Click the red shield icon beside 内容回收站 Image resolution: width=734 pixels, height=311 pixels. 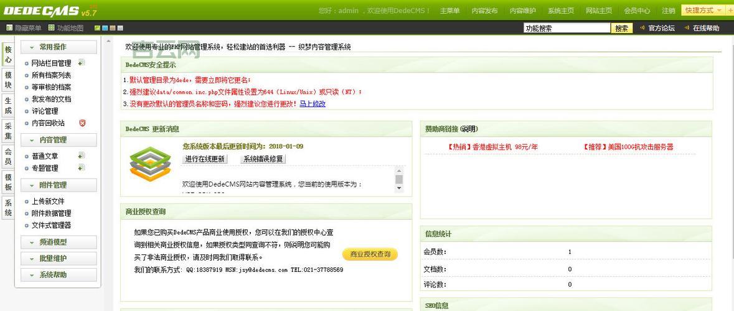tap(82, 123)
